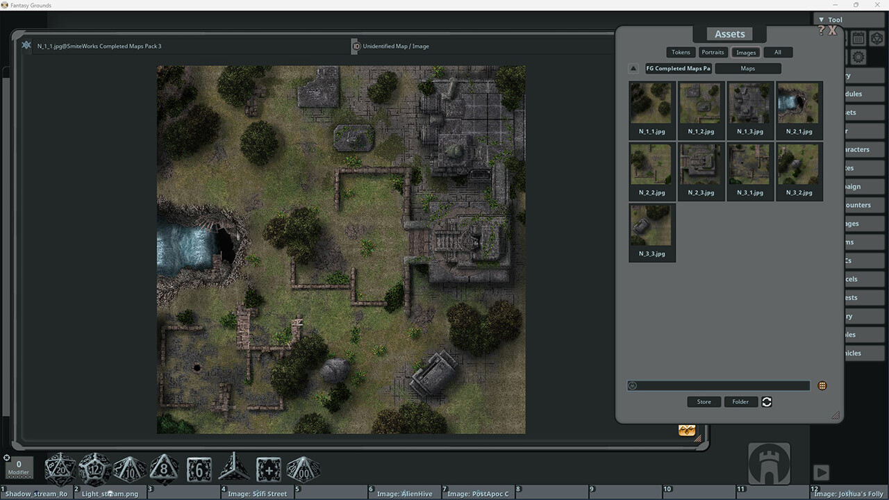Switch to the Images tab in Assets
The height and width of the screenshot is (500, 889).
(x=745, y=52)
